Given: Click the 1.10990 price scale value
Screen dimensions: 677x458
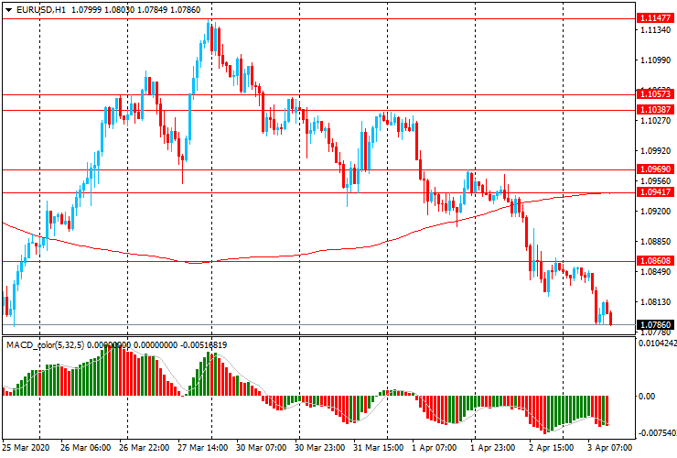Looking at the screenshot, I should pos(655,60).
